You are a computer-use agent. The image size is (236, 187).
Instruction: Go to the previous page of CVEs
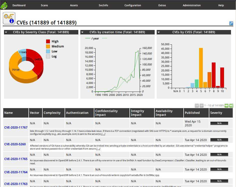(202, 106)
